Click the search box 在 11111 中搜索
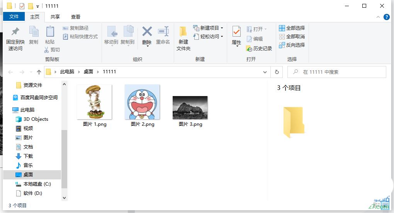This screenshot has height=213, width=394. click(x=337, y=72)
